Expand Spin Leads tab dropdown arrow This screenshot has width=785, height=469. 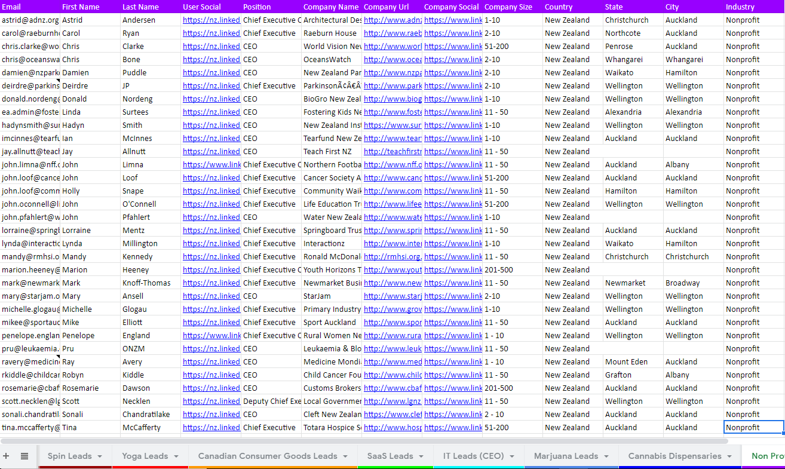click(x=101, y=456)
